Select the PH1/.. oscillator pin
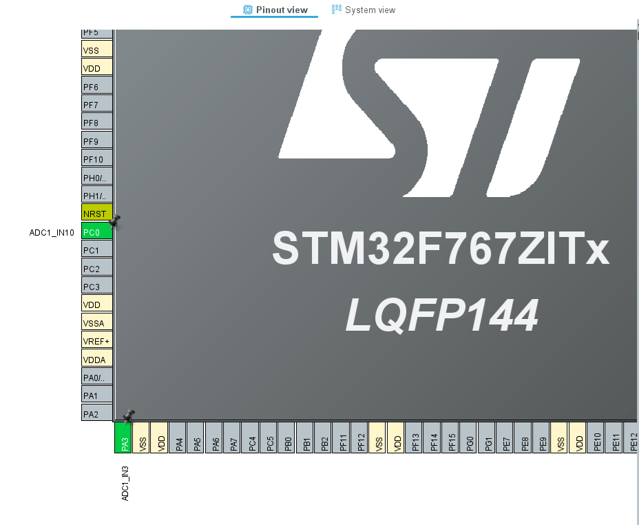The image size is (639, 525). tap(97, 194)
